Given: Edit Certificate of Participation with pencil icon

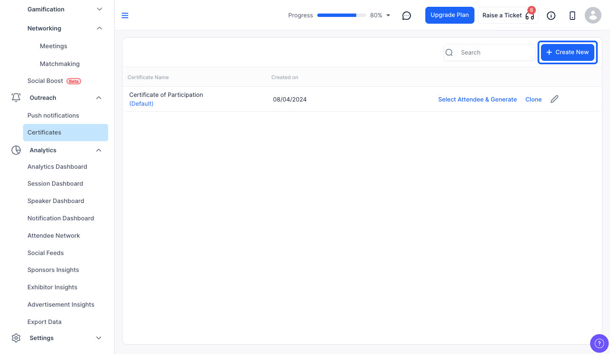Looking at the screenshot, I should pyautogui.click(x=555, y=99).
